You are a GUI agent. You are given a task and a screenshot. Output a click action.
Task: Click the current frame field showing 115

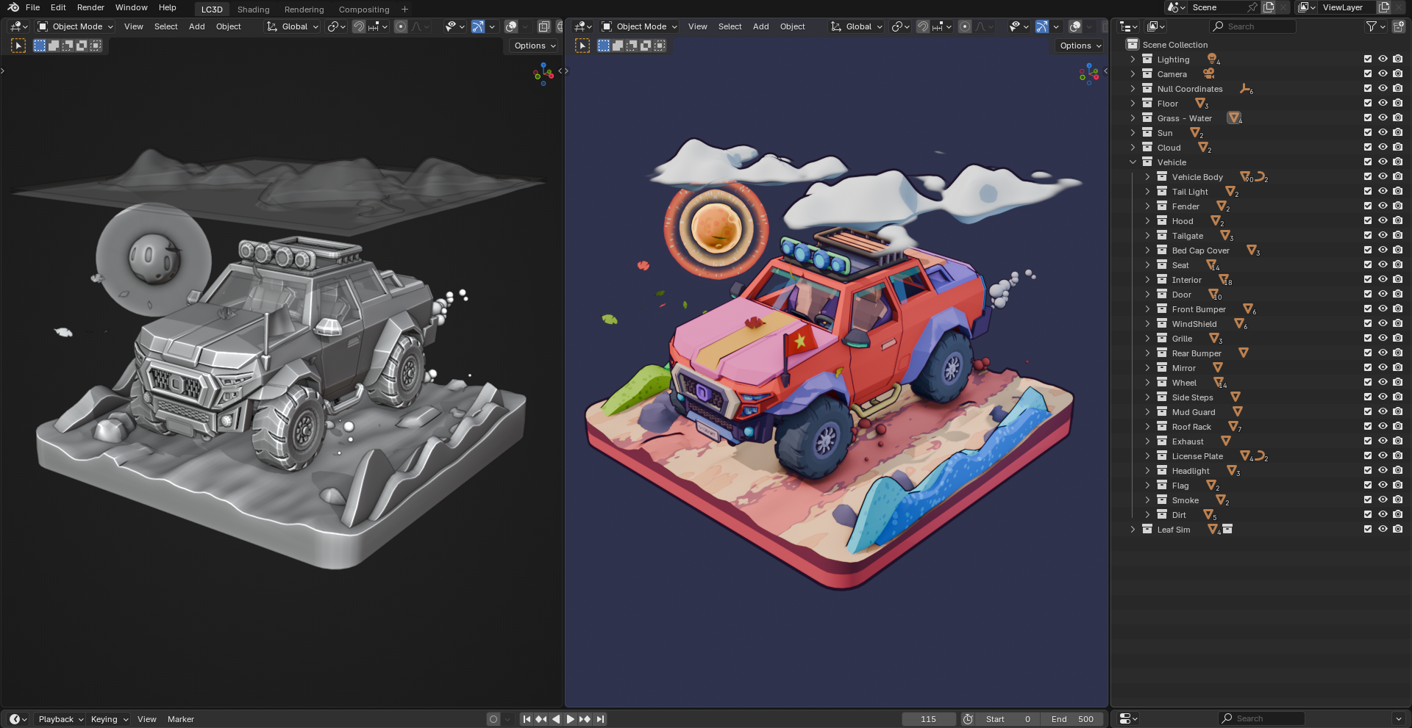[x=928, y=719]
